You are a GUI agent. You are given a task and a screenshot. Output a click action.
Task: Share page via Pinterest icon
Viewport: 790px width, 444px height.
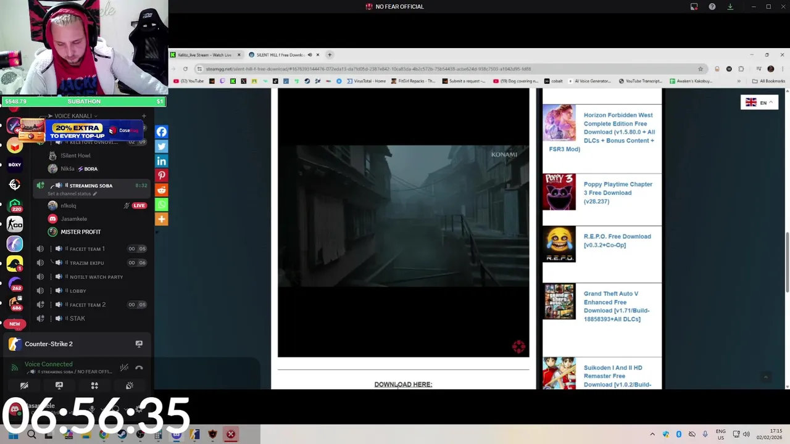click(161, 176)
